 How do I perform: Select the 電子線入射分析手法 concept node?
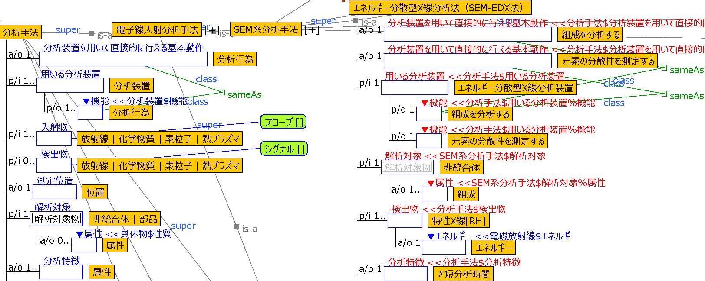157,29
